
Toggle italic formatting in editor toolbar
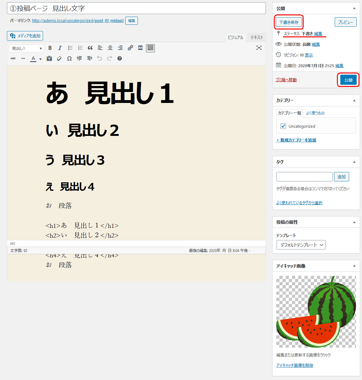60,48
